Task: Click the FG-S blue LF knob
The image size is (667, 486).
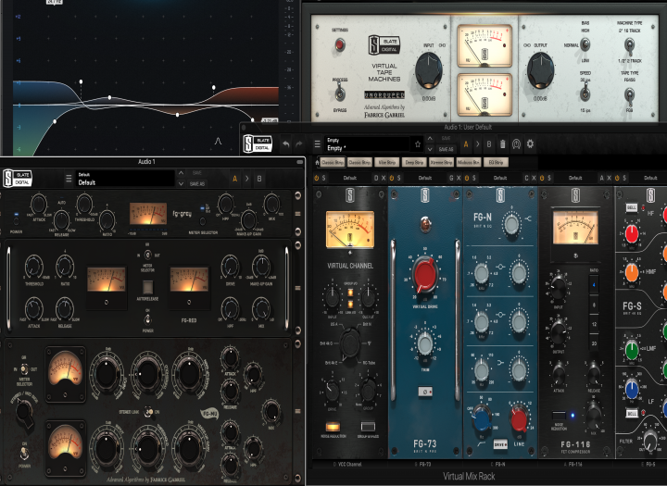Action: point(632,388)
